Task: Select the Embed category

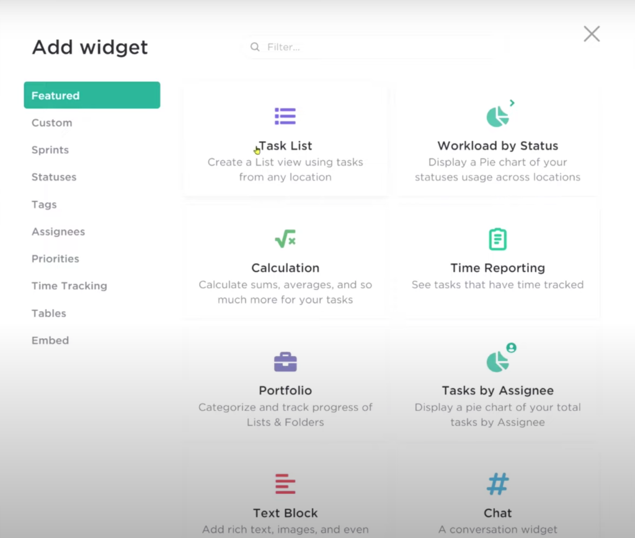Action: point(50,340)
